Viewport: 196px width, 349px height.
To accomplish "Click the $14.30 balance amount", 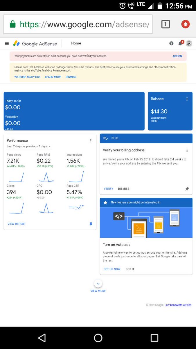I will (159, 111).
